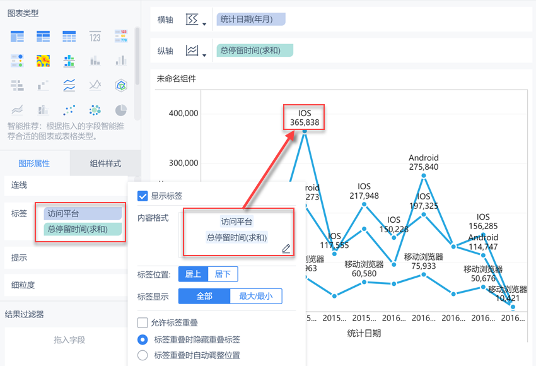
Task: Click the 未命名组件 component title
Action: [x=176, y=79]
